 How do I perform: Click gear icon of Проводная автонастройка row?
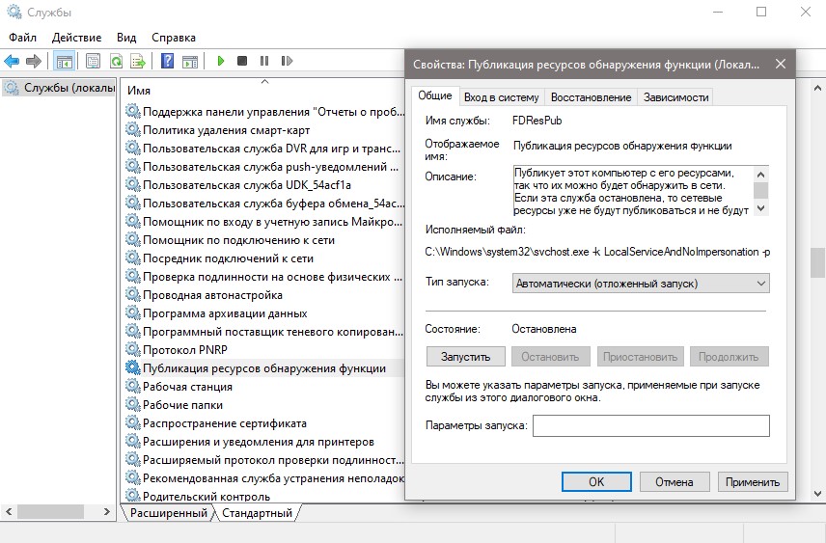pos(133,294)
